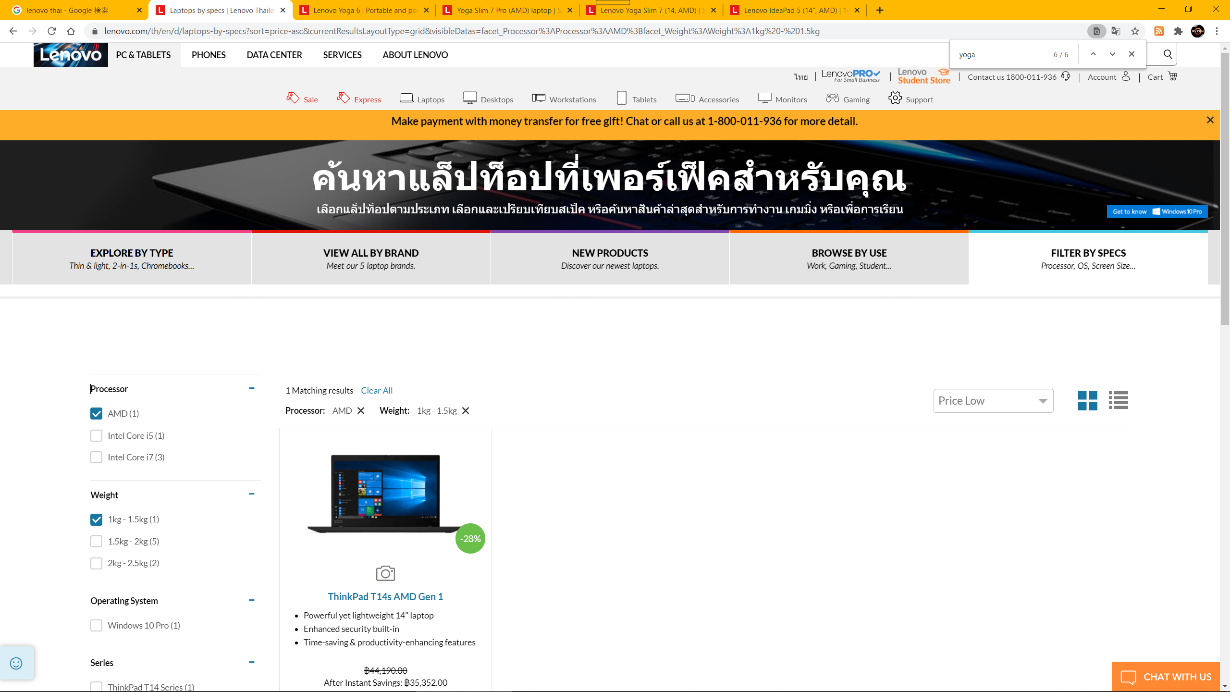Click the Lenovo site search magnifier
This screenshot has width=1230, height=692.
tap(1168, 54)
